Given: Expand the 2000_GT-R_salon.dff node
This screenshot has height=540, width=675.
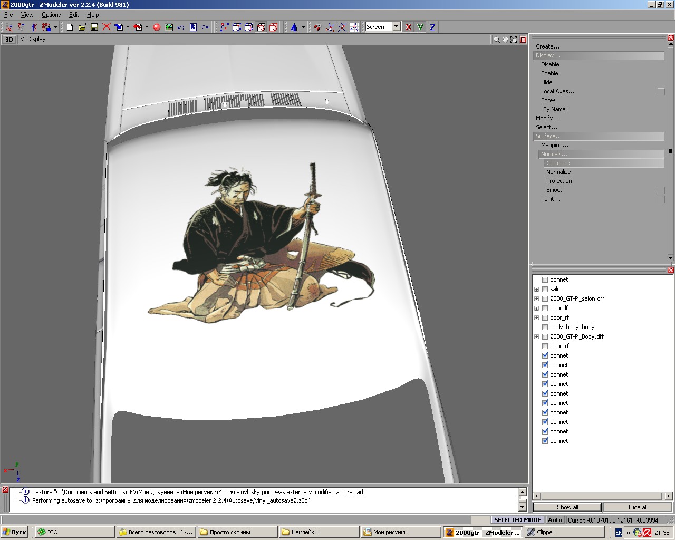Looking at the screenshot, I should (x=537, y=298).
